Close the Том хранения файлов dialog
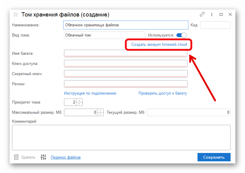This screenshot has height=173, width=245. click(230, 14)
